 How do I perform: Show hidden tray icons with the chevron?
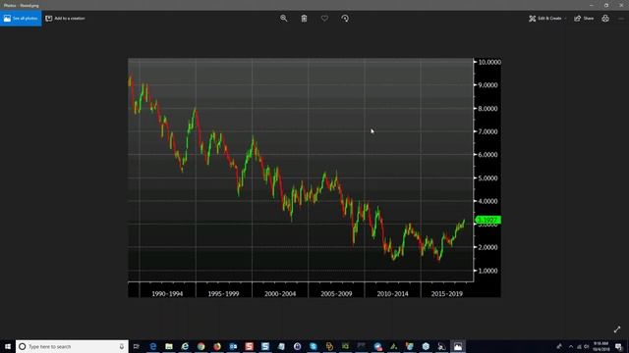click(x=571, y=346)
